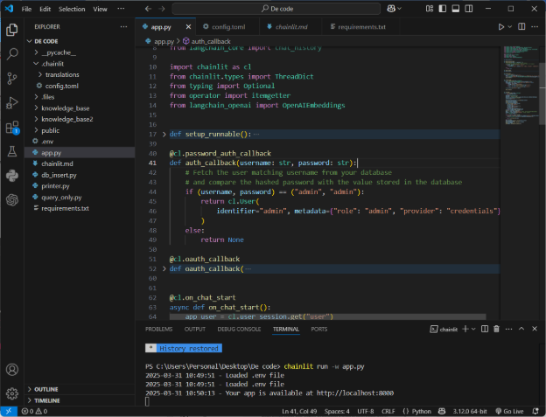The image size is (546, 417).
Task: Click the Run Python File play button
Action: (501, 27)
